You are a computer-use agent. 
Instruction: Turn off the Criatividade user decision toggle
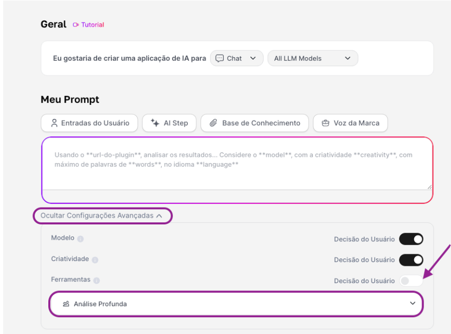click(412, 260)
